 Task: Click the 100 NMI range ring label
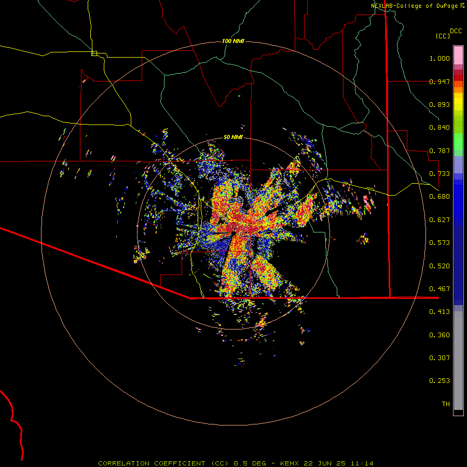(233, 41)
